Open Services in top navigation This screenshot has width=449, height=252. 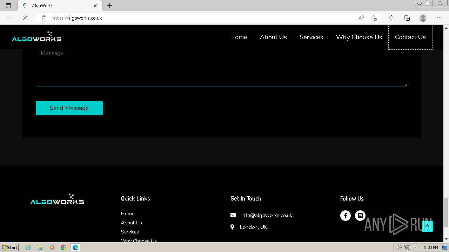click(x=311, y=37)
